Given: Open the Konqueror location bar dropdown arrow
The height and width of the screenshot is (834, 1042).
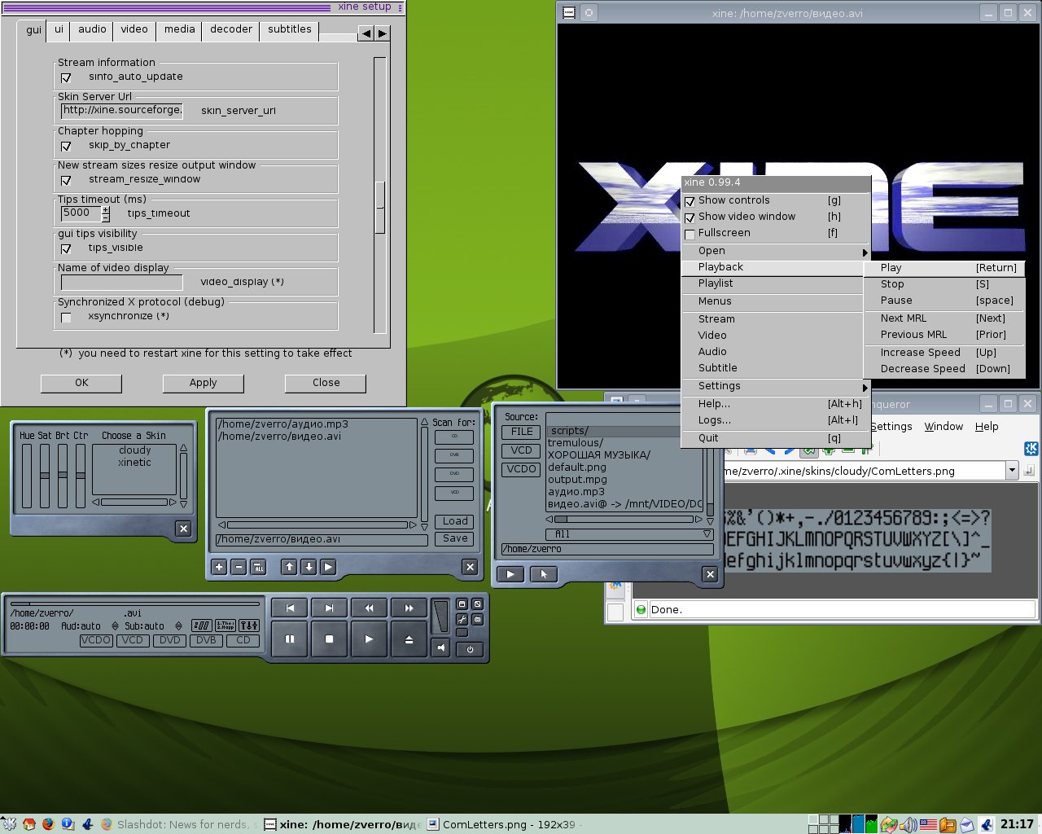Looking at the screenshot, I should [x=1012, y=470].
